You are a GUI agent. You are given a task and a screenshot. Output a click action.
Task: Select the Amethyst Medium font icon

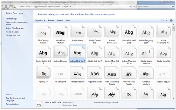[146, 73]
